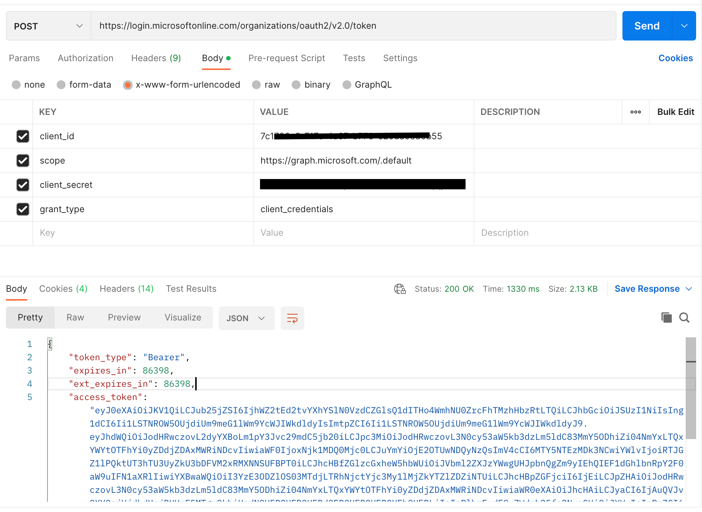The width and height of the screenshot is (702, 512).
Task: Open response search with magnifier icon
Action: [684, 317]
